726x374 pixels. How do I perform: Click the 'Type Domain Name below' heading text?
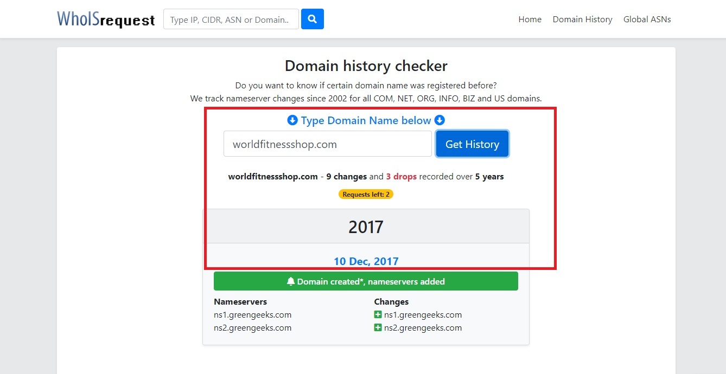tap(366, 120)
